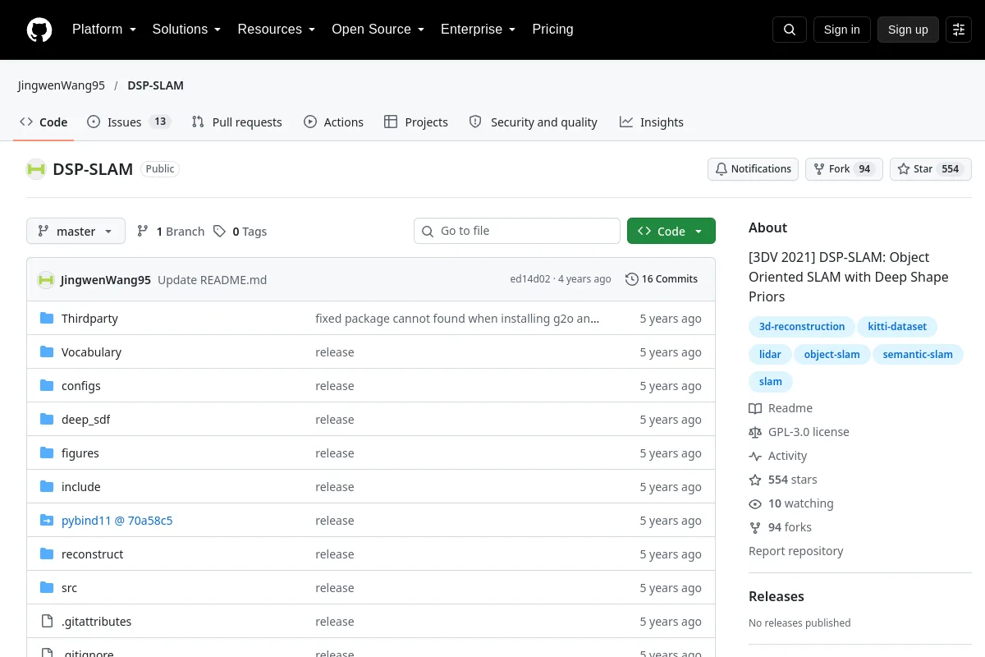Click the src folder icon

[47, 588]
